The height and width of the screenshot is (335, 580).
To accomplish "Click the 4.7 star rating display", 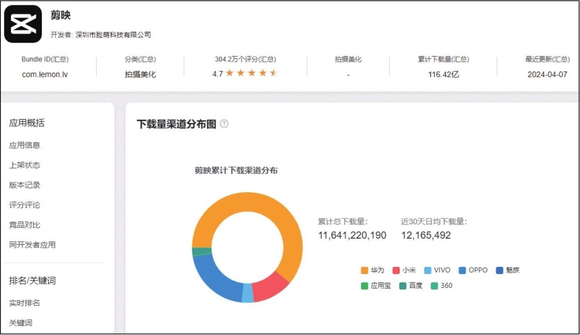I will pos(245,73).
